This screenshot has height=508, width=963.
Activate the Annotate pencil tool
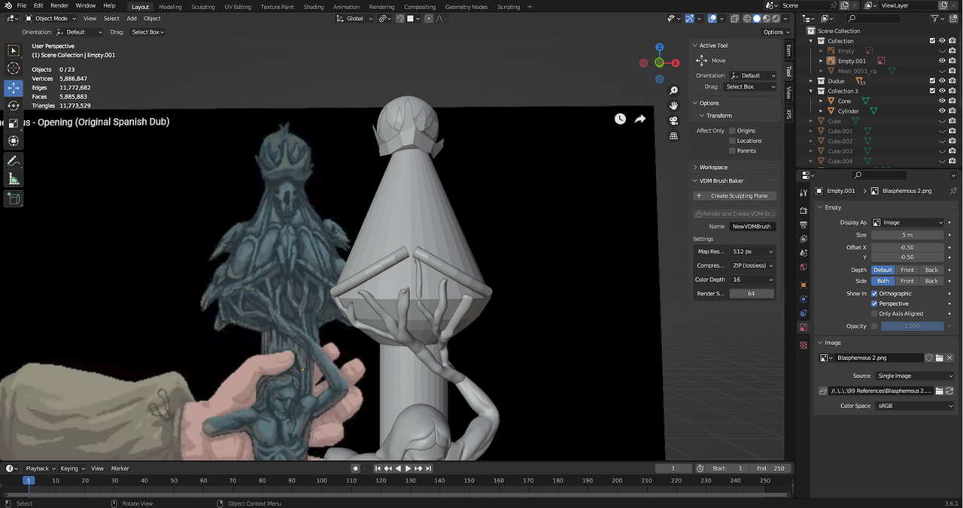[x=14, y=161]
